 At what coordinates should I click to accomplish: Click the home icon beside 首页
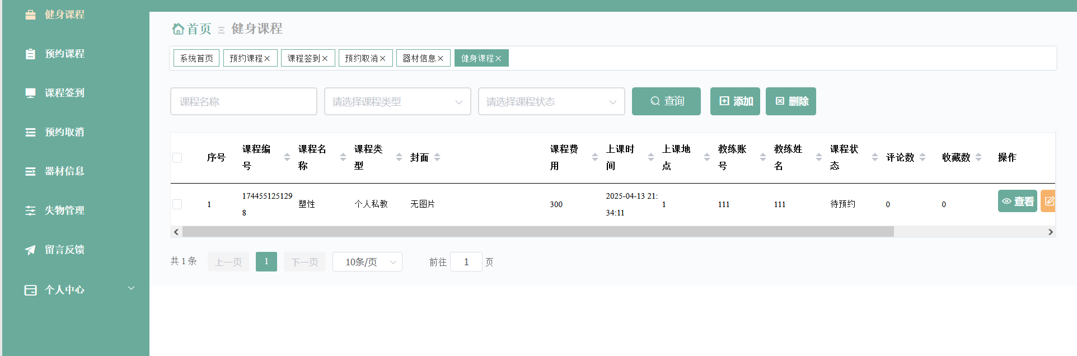pos(178,29)
